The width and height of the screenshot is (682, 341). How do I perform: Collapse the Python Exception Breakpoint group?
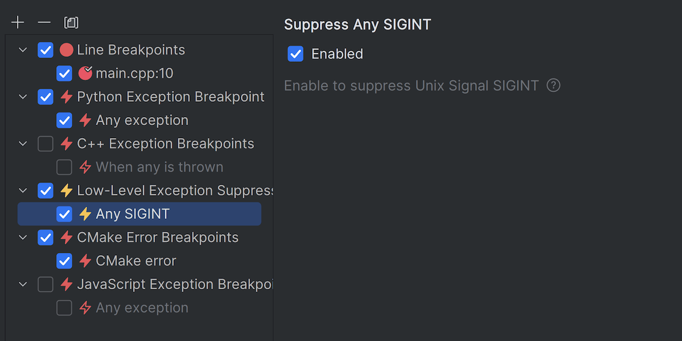tap(23, 97)
